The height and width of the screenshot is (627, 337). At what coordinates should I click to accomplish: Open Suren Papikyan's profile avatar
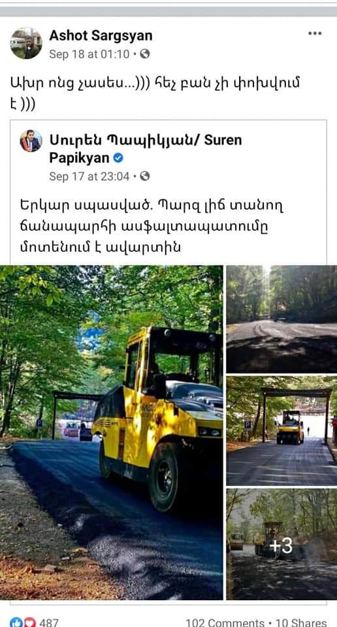(31, 141)
